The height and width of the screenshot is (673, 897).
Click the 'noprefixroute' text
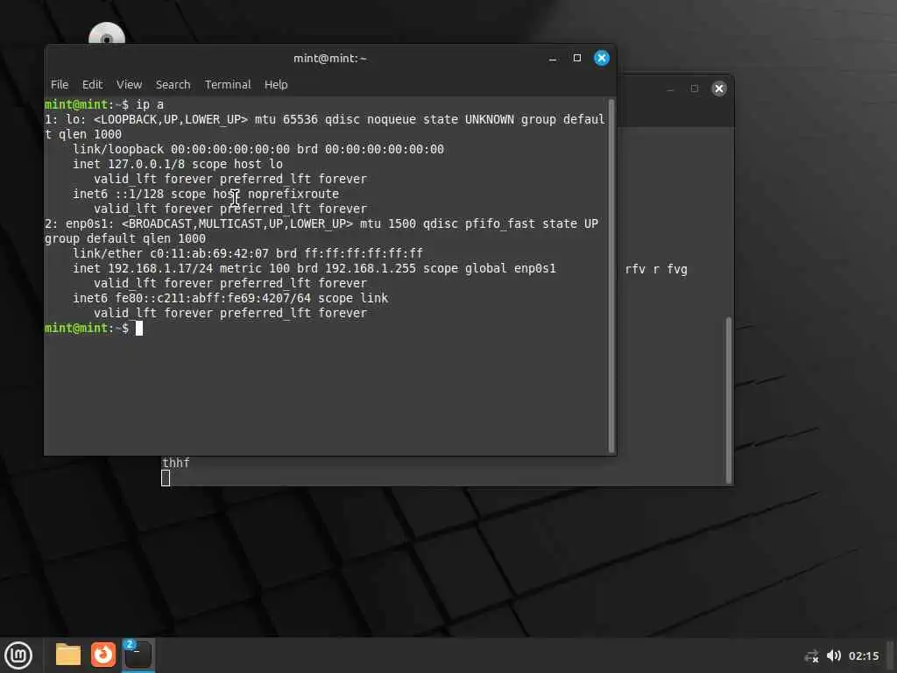click(x=293, y=194)
